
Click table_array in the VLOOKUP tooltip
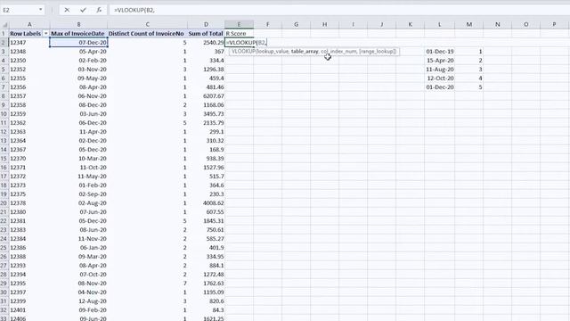pos(305,52)
